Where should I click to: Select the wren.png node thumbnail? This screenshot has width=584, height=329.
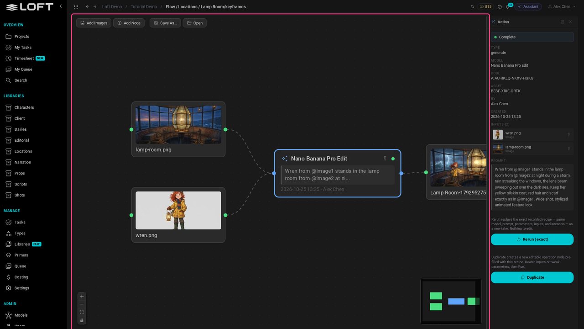[x=178, y=210]
